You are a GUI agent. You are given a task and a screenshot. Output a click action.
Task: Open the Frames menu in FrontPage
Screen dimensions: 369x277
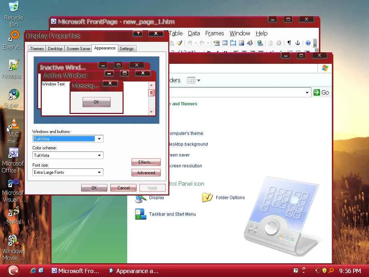(x=214, y=33)
